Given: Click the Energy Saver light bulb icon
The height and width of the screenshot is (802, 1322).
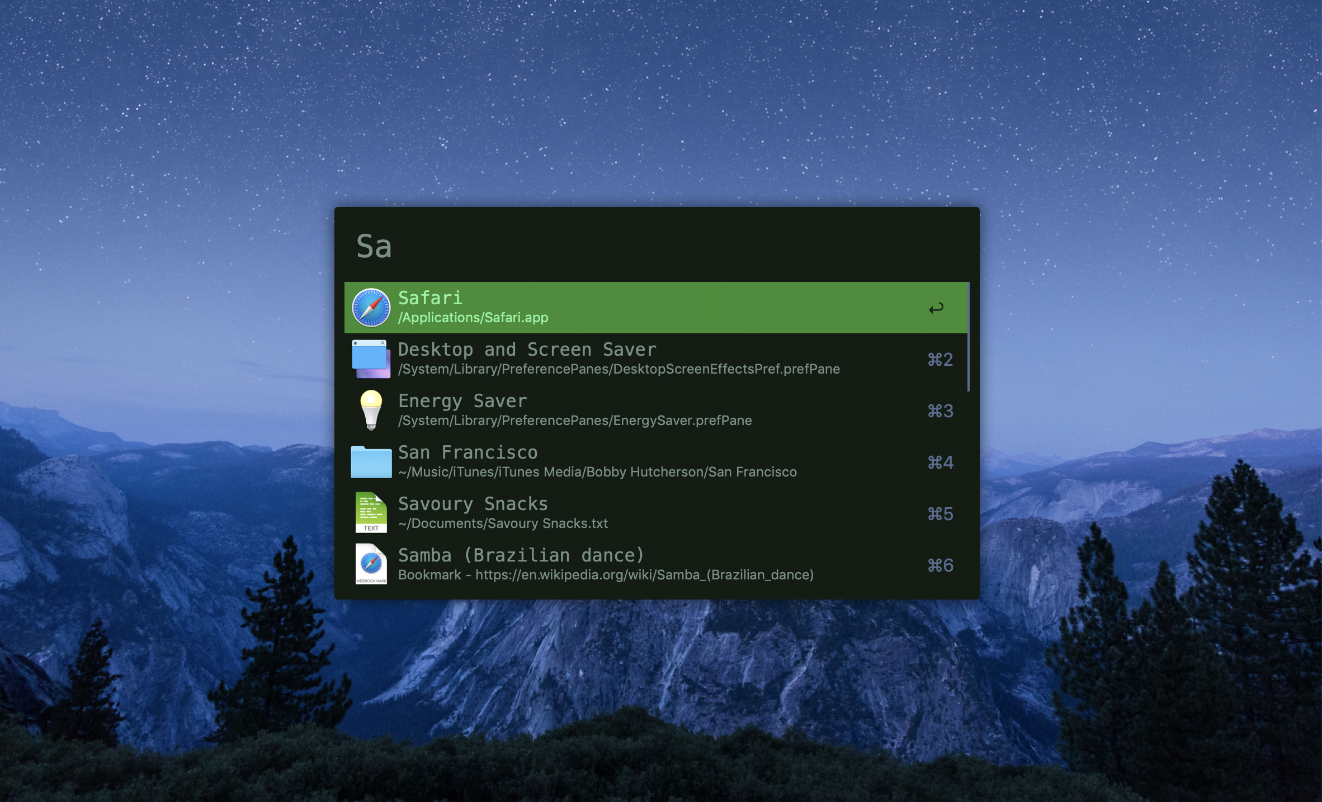Looking at the screenshot, I should [x=371, y=411].
